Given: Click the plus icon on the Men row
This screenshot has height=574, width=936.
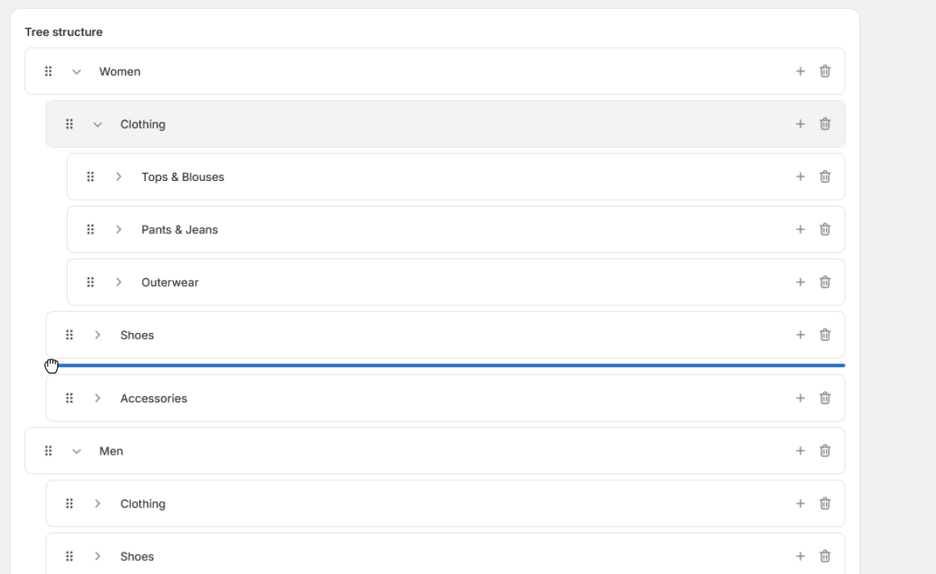Looking at the screenshot, I should pyautogui.click(x=799, y=451).
